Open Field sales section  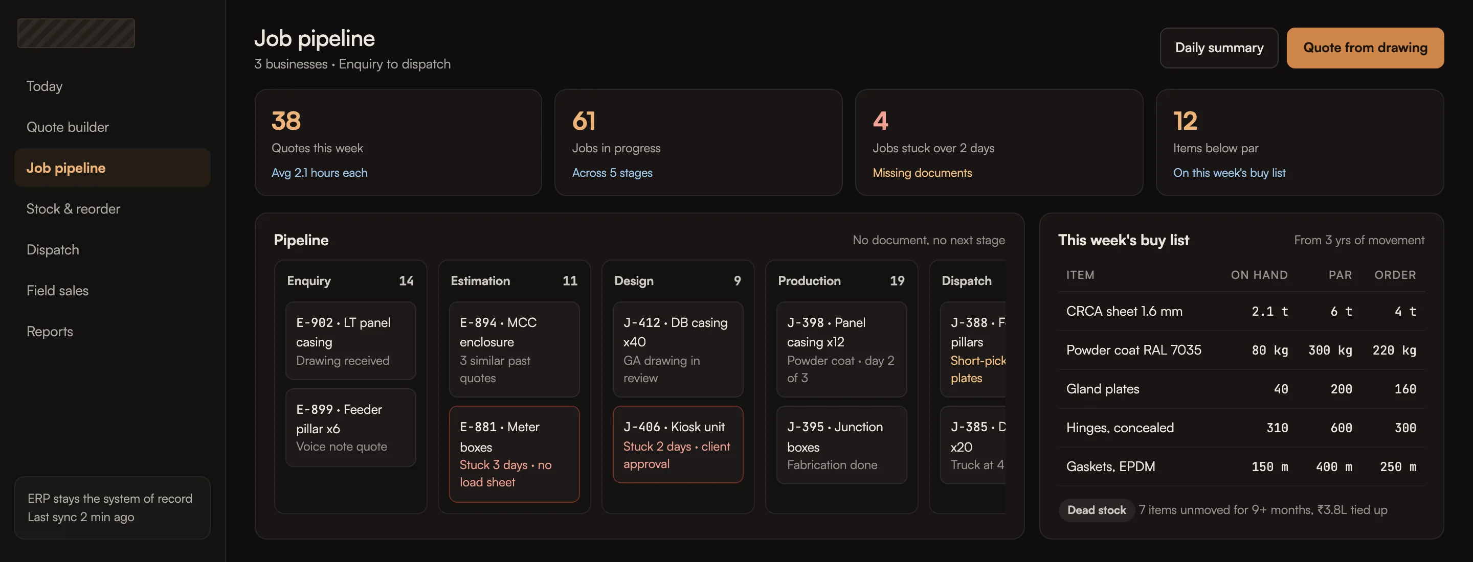112,290
